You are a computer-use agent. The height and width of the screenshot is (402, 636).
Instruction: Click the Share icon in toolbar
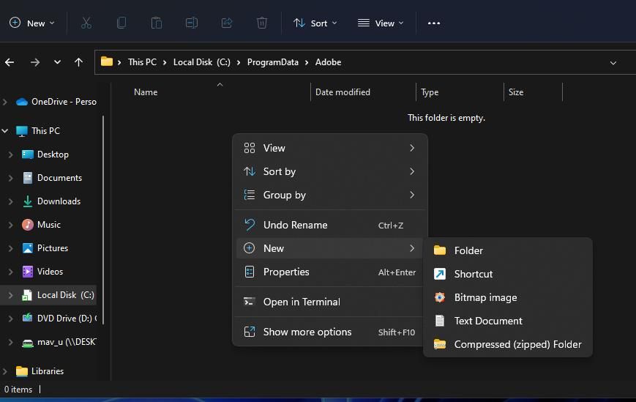point(227,23)
